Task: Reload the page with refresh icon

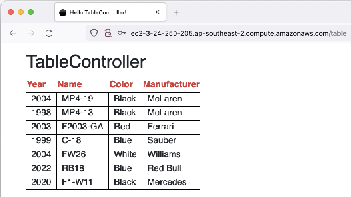Action: [49, 33]
